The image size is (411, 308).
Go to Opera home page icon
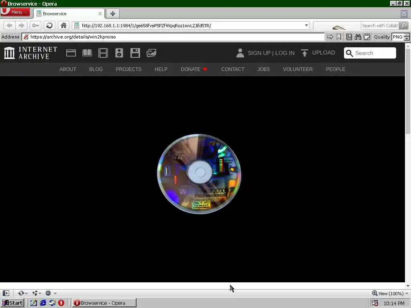(x=63, y=25)
